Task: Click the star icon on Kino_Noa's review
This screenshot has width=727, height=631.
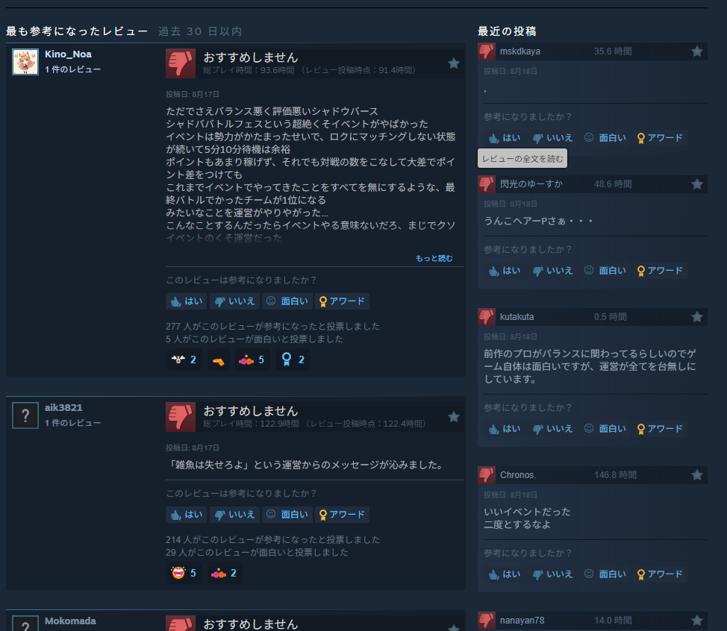Action: (454, 63)
